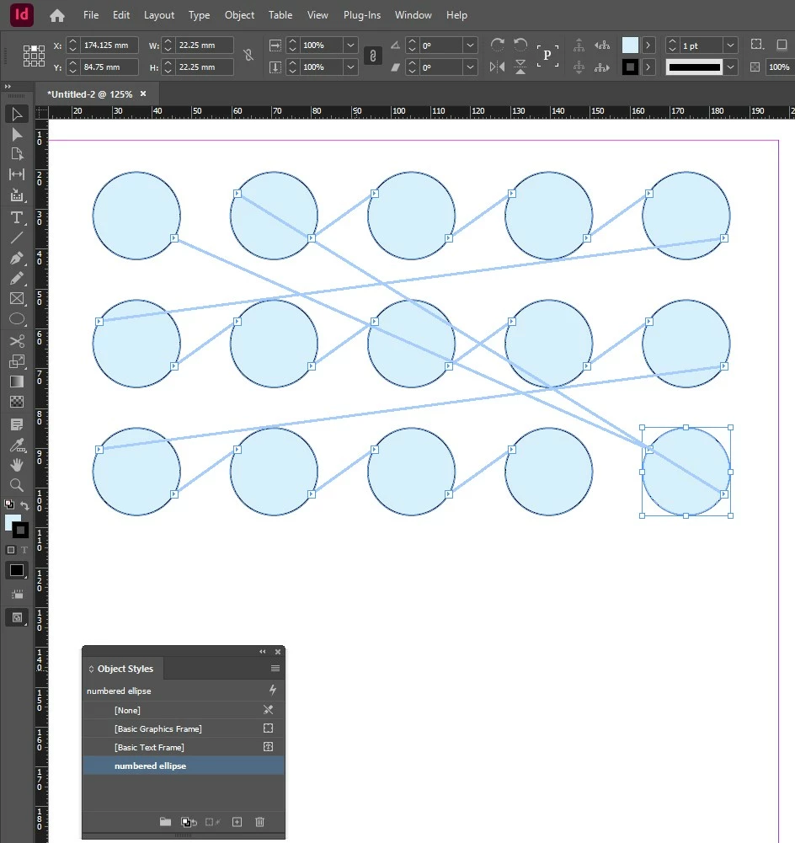Select the Direct Selection tool

17,135
